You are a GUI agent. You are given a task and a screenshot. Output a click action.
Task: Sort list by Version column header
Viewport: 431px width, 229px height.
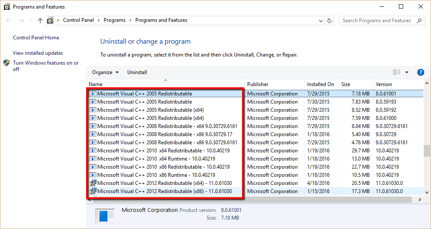398,84
